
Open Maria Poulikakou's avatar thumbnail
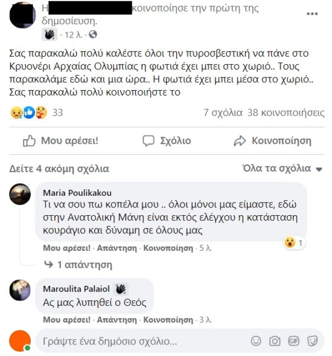(x=20, y=194)
